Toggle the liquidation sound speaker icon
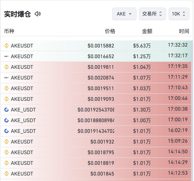This screenshot has height=181, width=194. click(38, 14)
